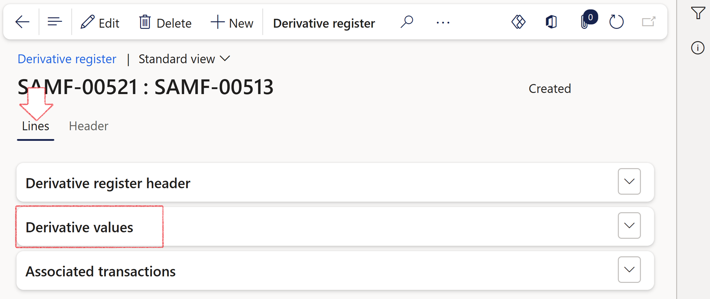The width and height of the screenshot is (710, 299).
Task: Click the back arrow icon
Action: tap(22, 22)
